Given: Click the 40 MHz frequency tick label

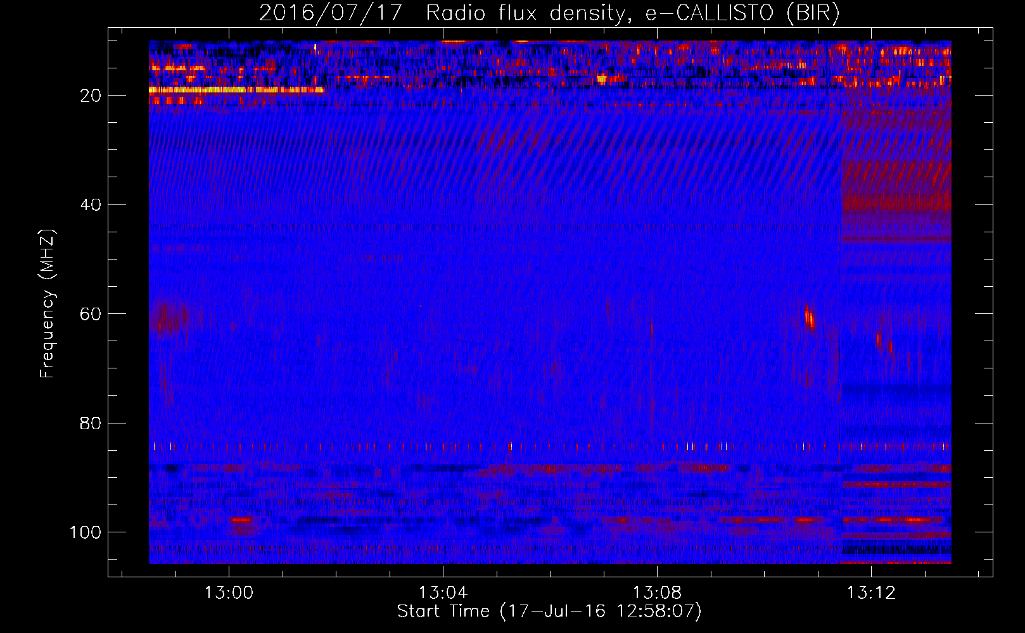Looking at the screenshot, I should pyautogui.click(x=91, y=205).
